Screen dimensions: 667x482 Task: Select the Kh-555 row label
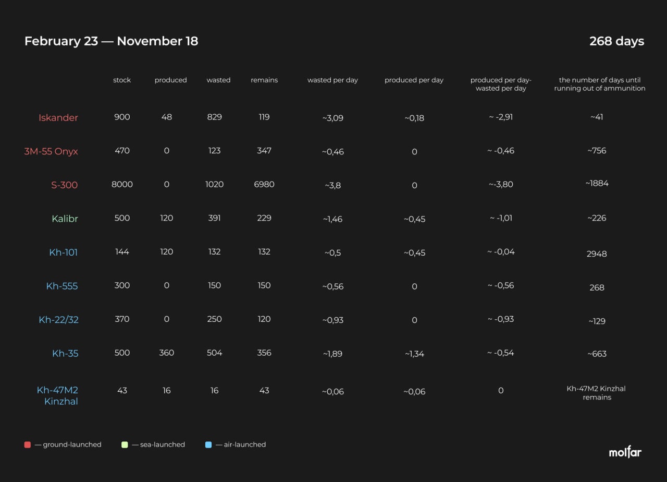pos(62,286)
